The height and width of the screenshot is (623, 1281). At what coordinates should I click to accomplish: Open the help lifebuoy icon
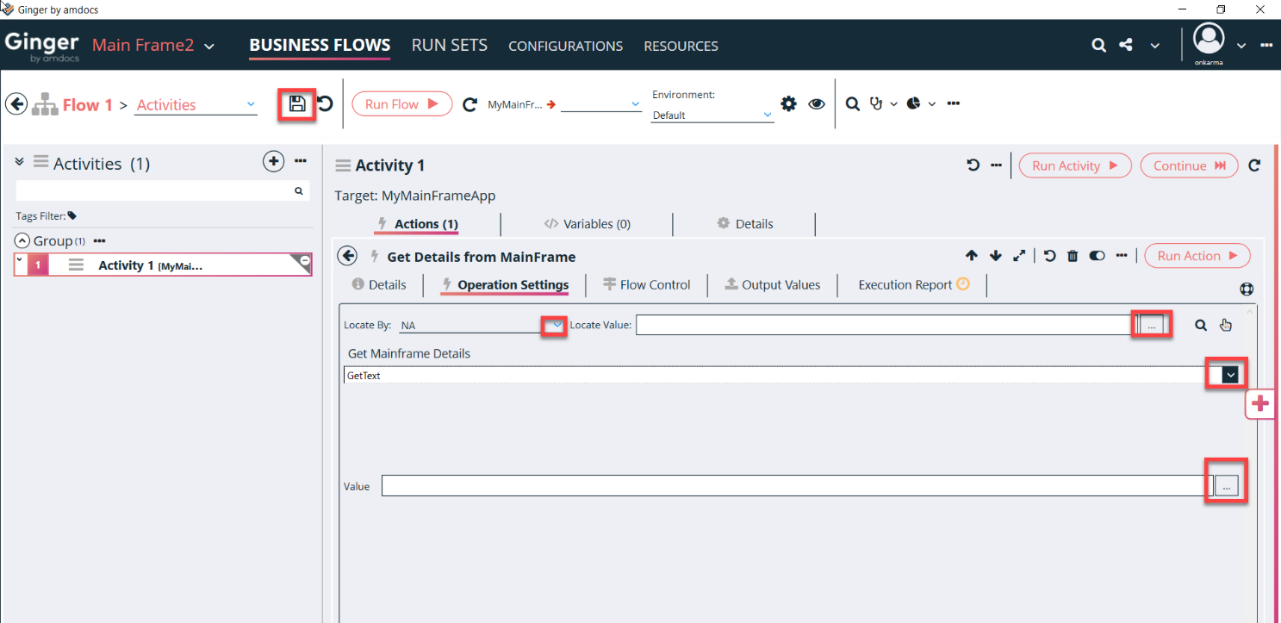(x=1247, y=290)
